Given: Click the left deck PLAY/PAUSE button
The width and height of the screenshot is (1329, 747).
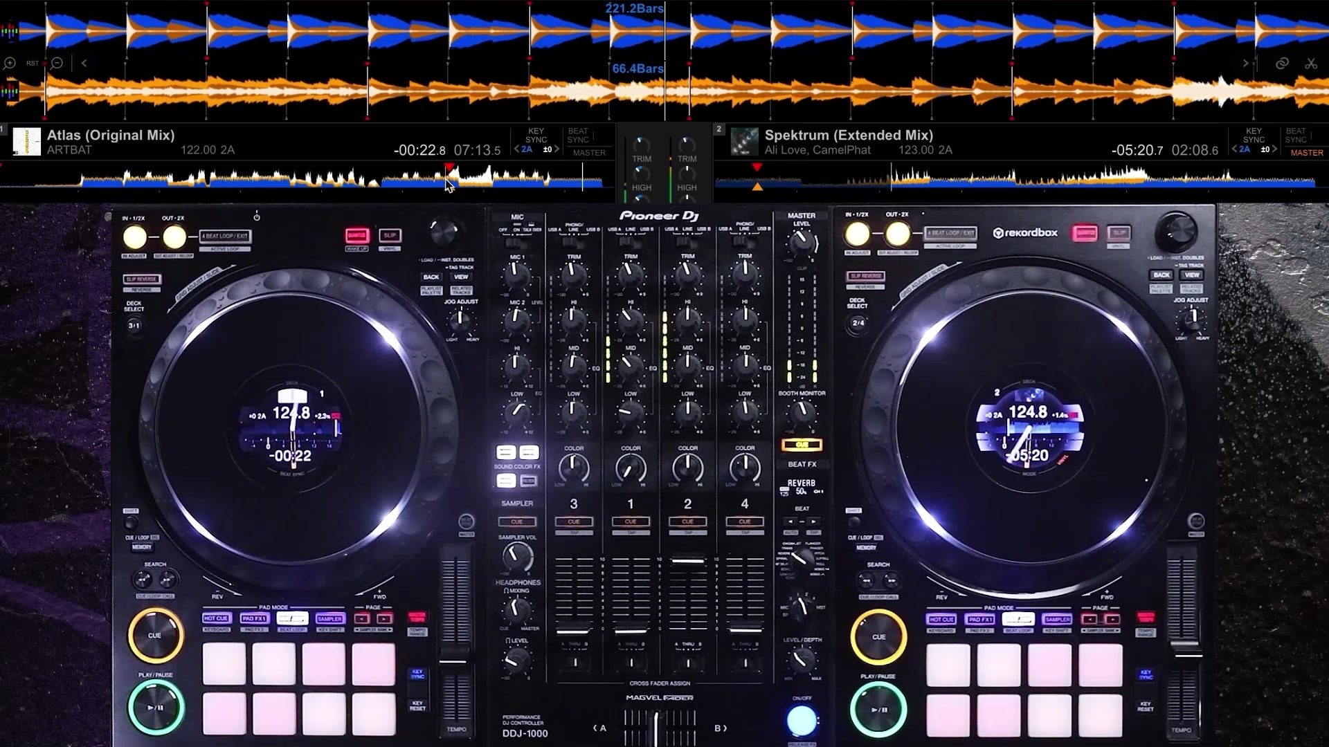Looking at the screenshot, I should pyautogui.click(x=156, y=708).
